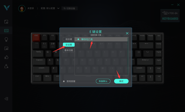The width and height of the screenshot is (185, 112).
Task: Switch to the 宏设置 tab
Action: coord(69,45)
